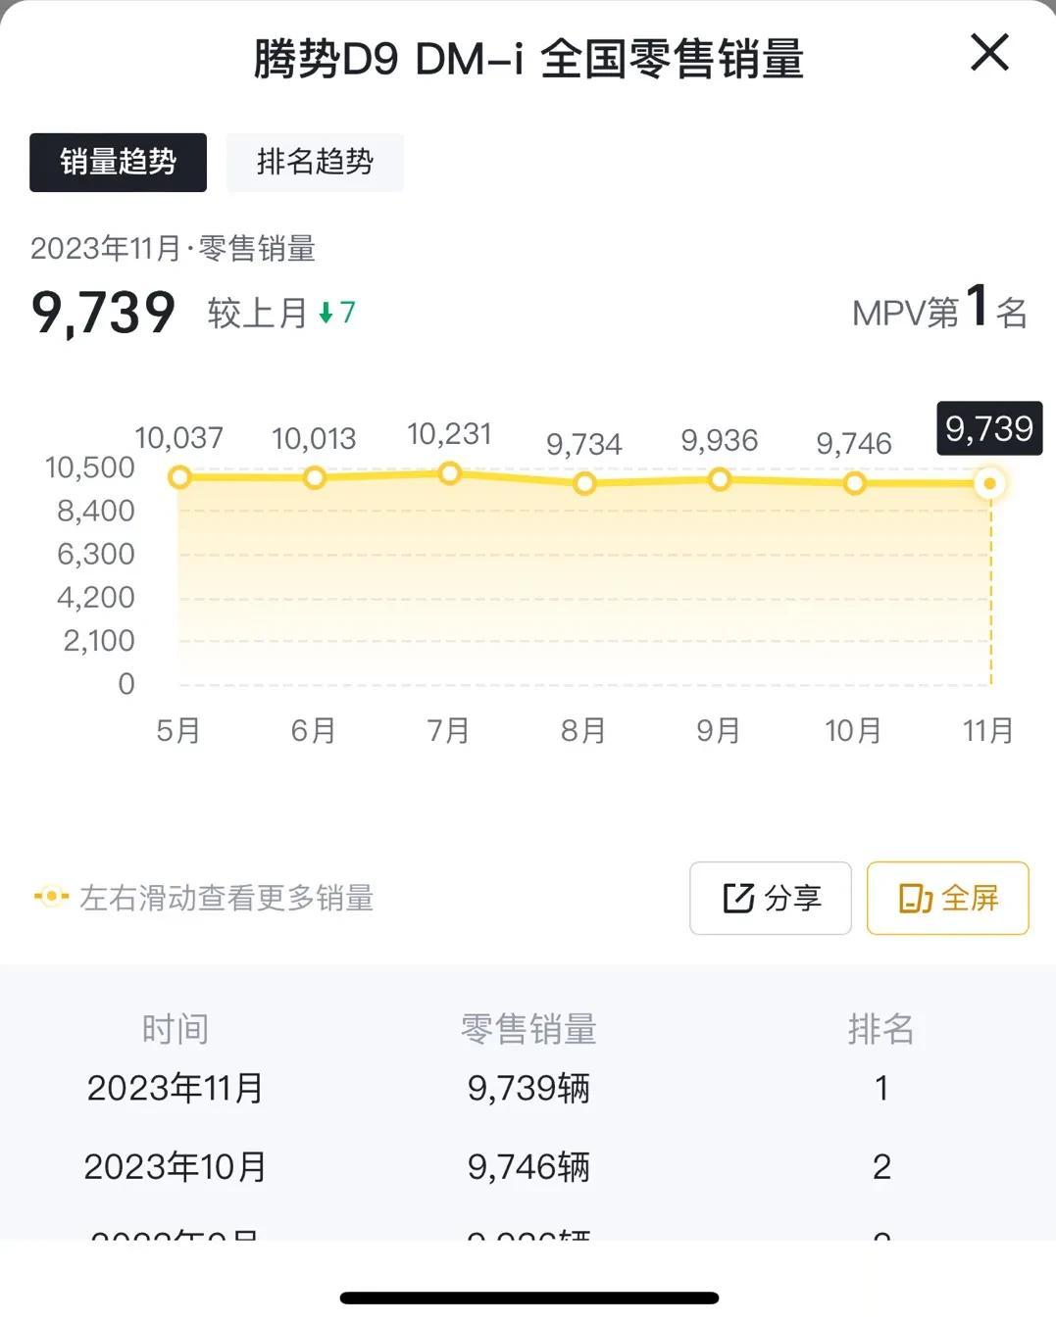The width and height of the screenshot is (1056, 1324).
Task: Switch to the 销量趋势 tab
Action: [x=118, y=162]
